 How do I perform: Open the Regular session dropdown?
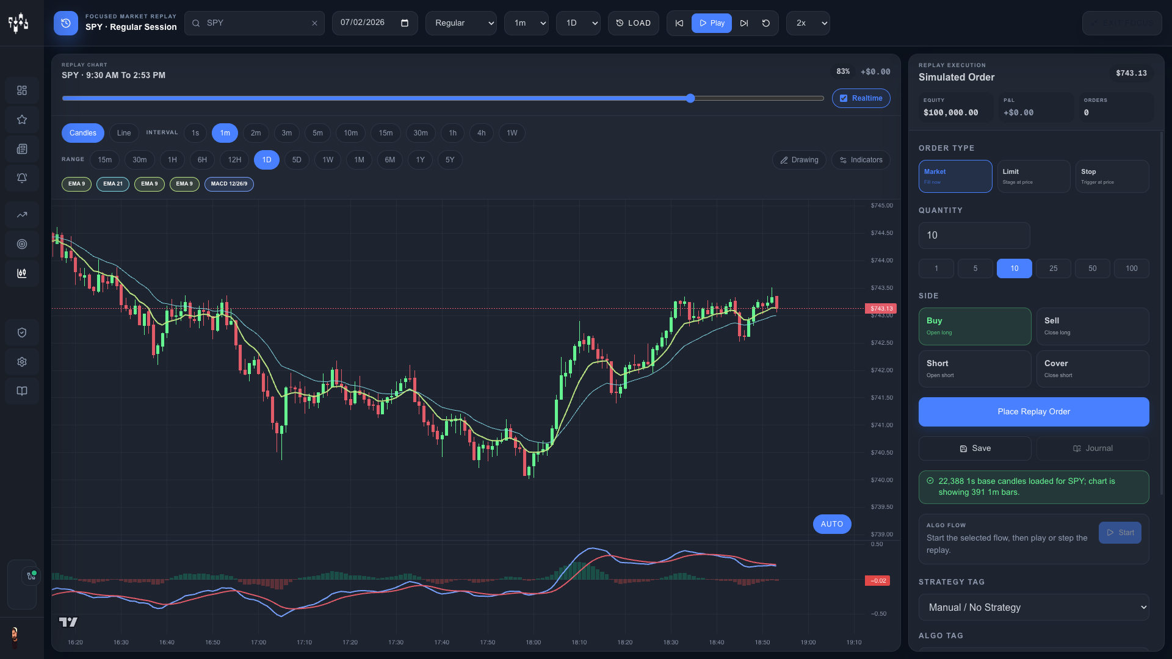click(461, 23)
